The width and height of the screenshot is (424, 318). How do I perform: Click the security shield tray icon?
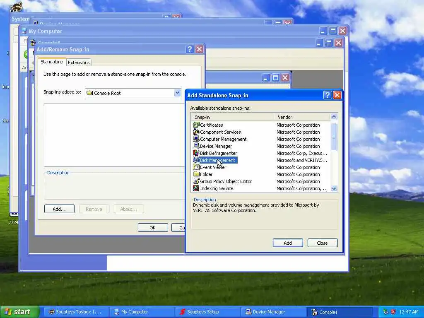pyautogui.click(x=393, y=312)
